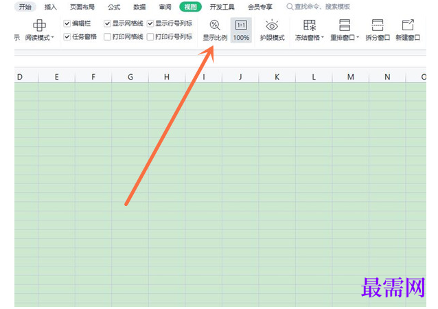Set zoom to 100% with the 1:1 icon
Screen dimensions: 438x309
point(241,30)
